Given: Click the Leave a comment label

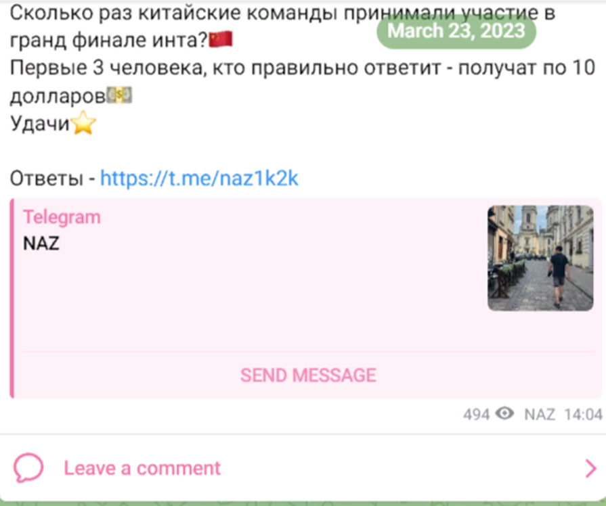Looking at the screenshot, I should (x=142, y=468).
